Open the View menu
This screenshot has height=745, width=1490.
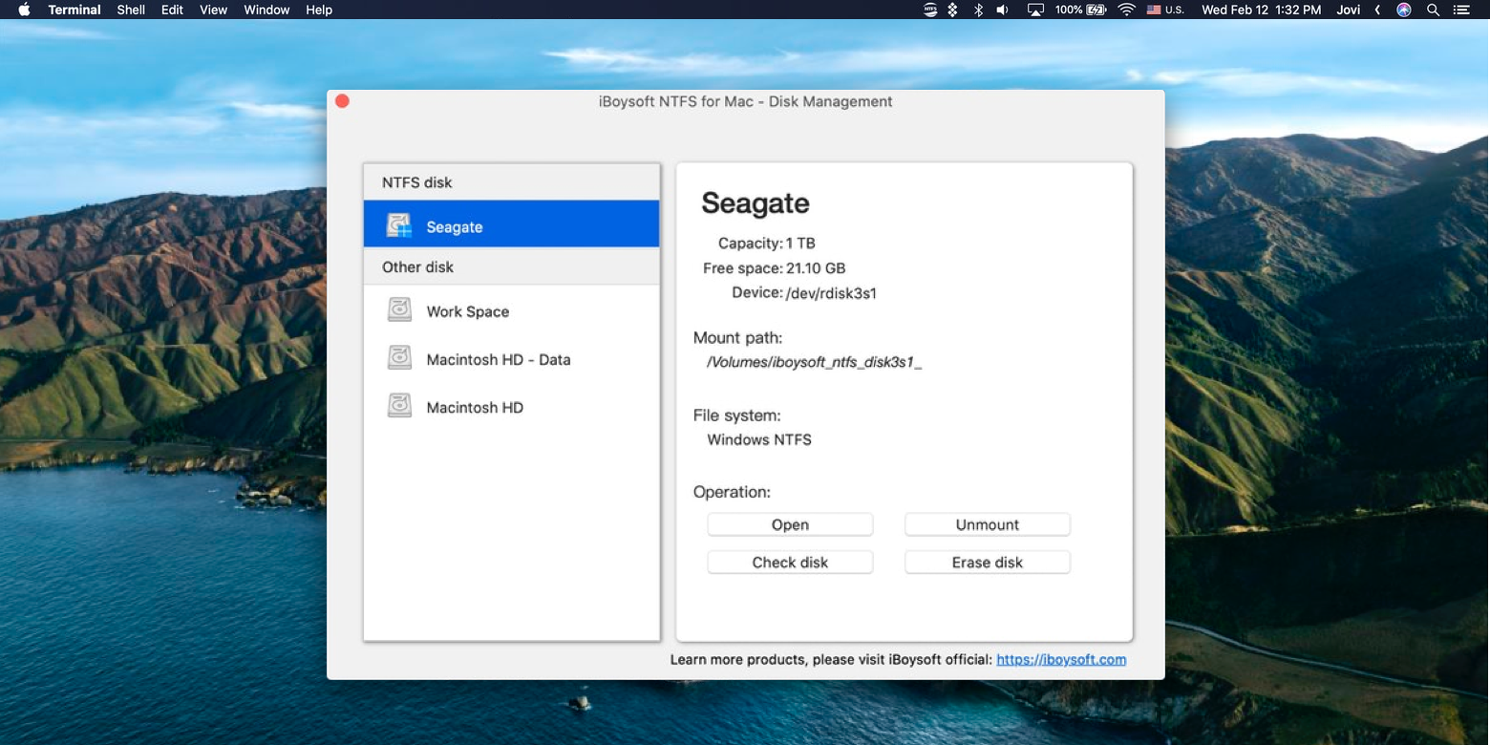213,10
